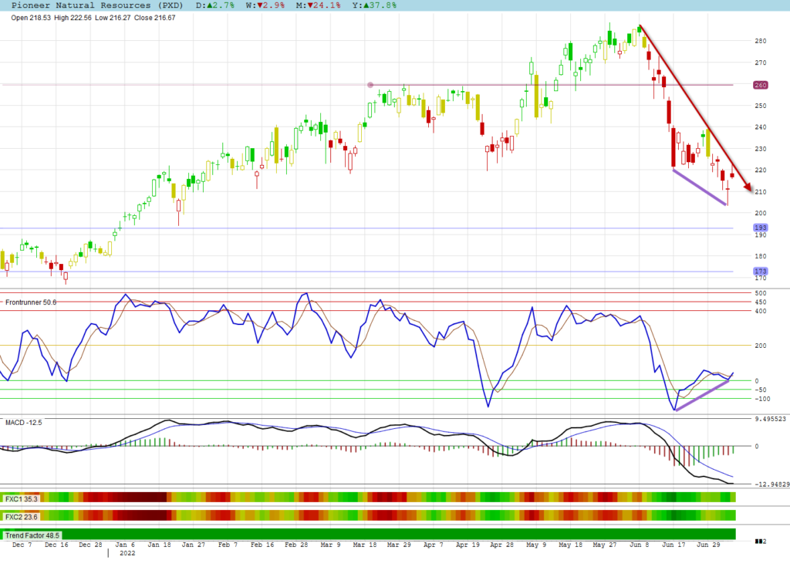Select the weekly change W:2.9% value
The image size is (790, 567).
(265, 5)
